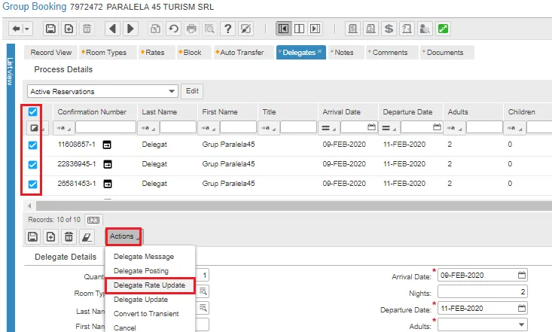Open the First Name filter operator dropdown
Image resolution: width=552 pixels, height=332 pixels.
coord(209,128)
